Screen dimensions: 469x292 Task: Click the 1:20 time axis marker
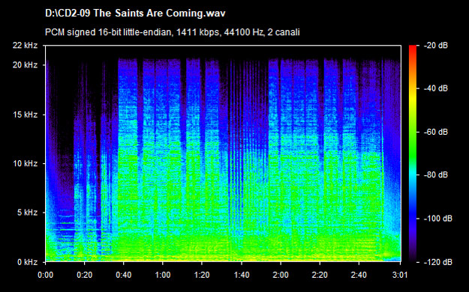coord(202,275)
